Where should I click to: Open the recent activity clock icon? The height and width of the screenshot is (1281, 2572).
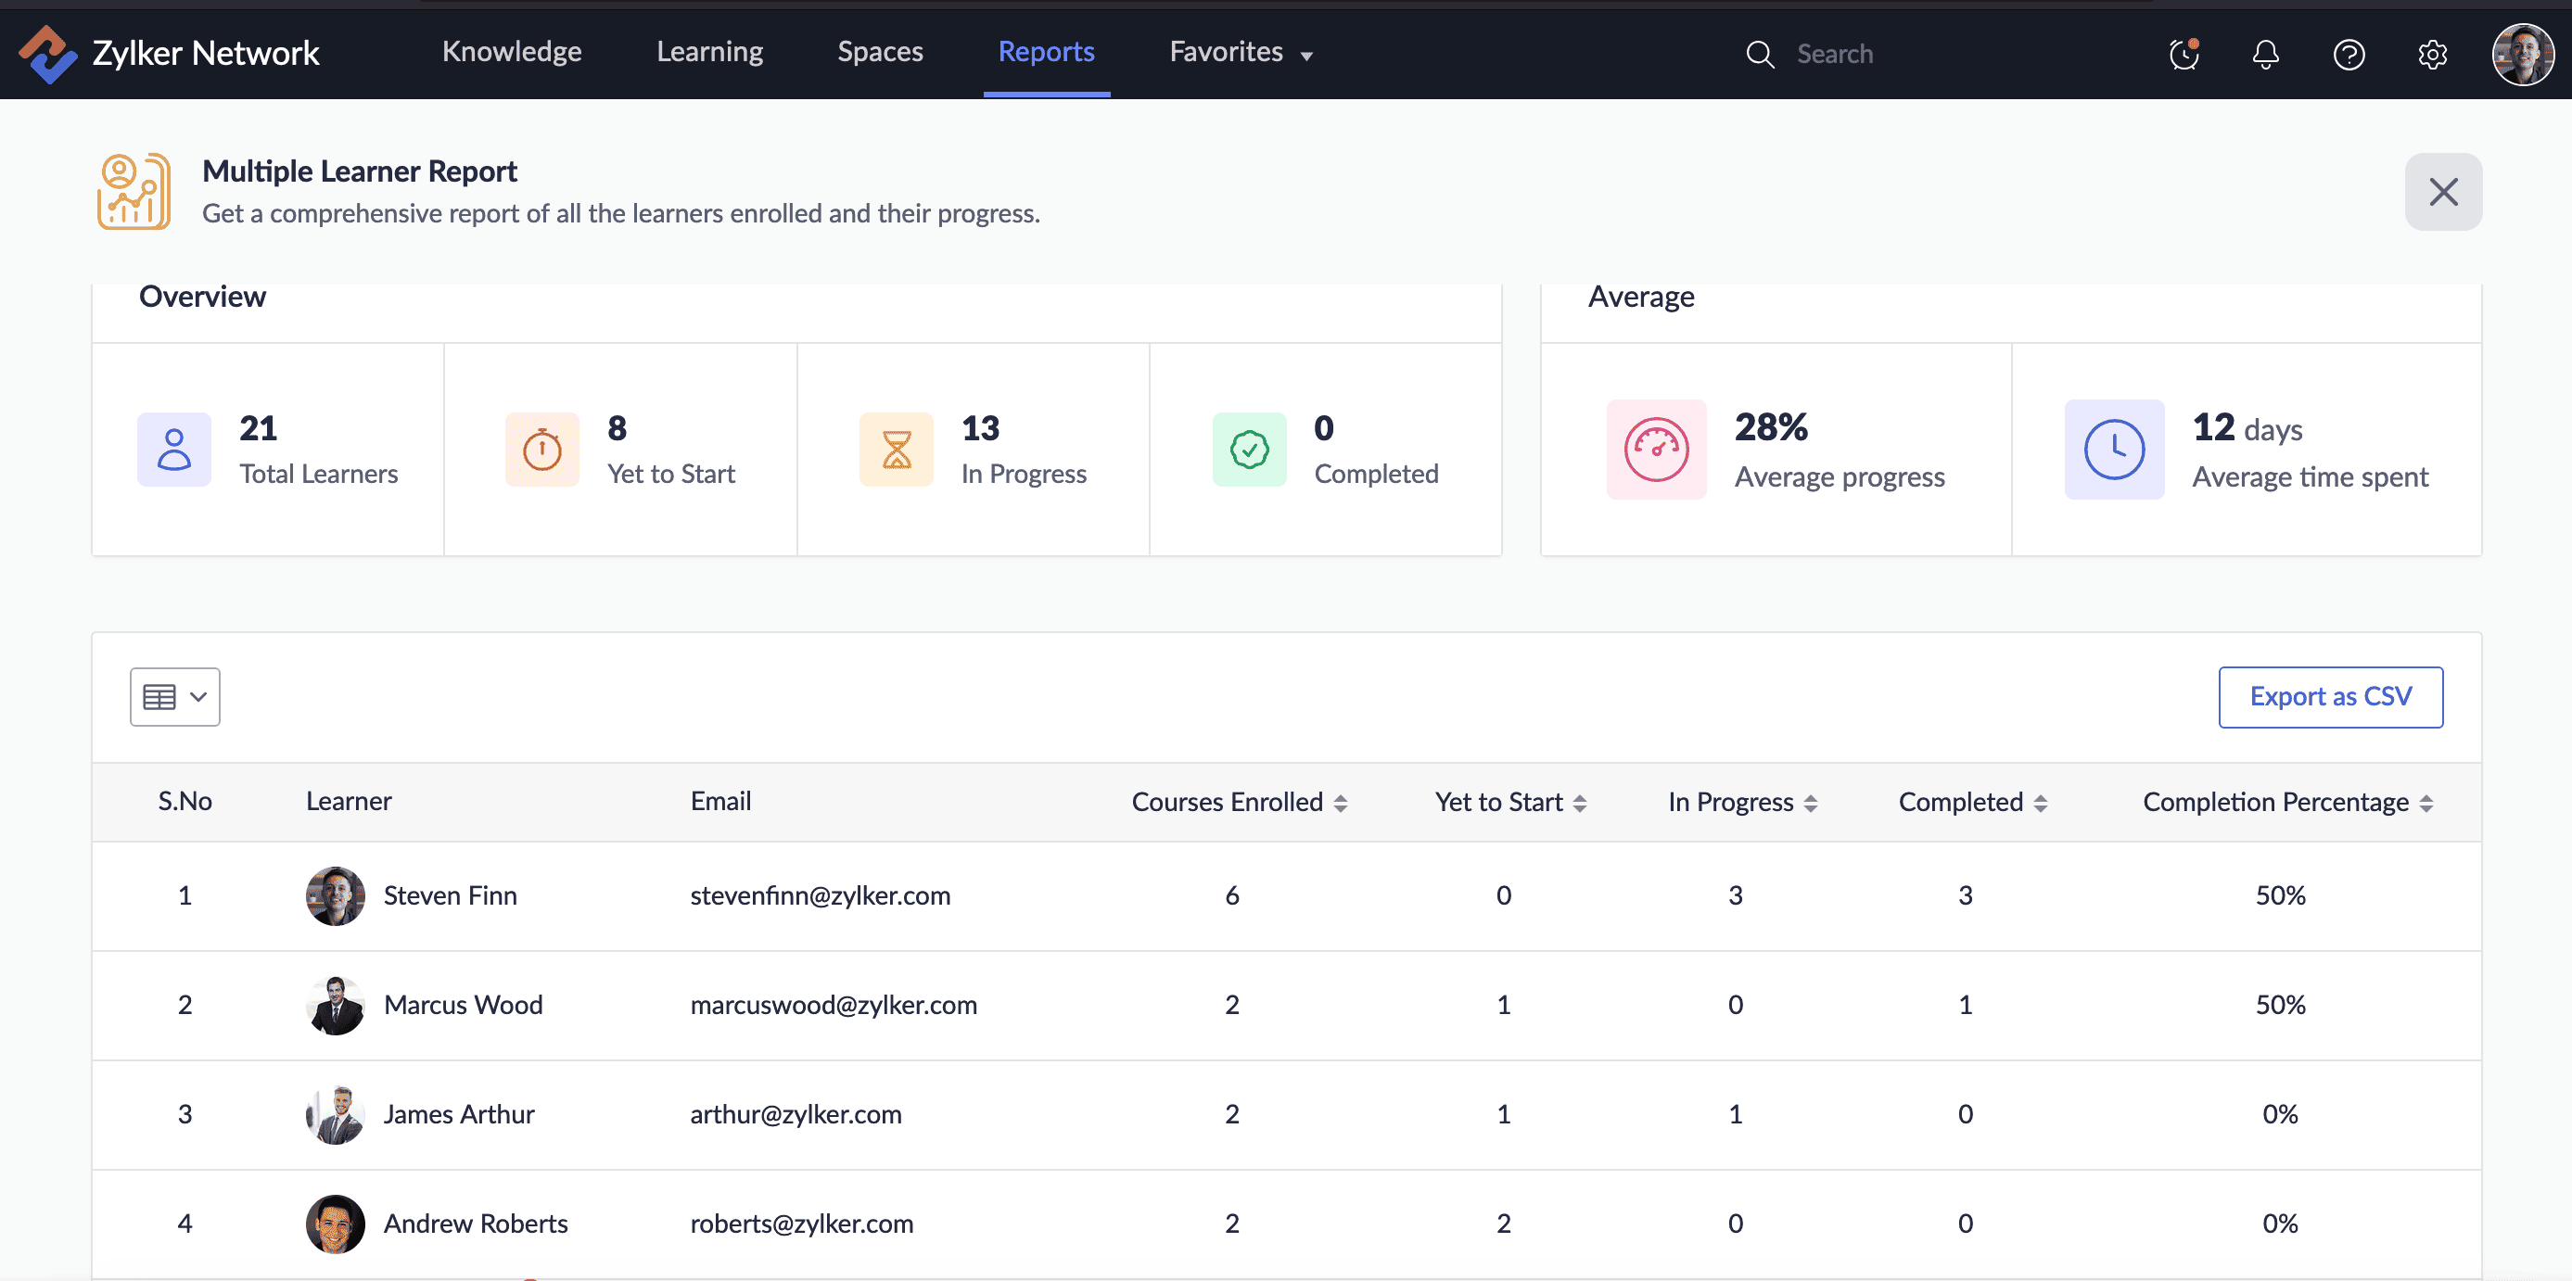tap(2184, 54)
